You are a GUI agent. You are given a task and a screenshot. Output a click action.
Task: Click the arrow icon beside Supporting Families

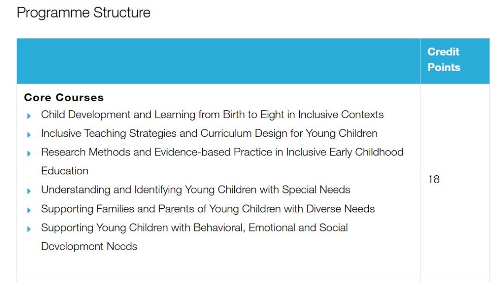(x=29, y=210)
